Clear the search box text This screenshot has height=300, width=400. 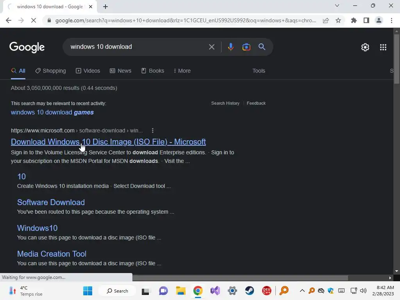[x=211, y=47]
